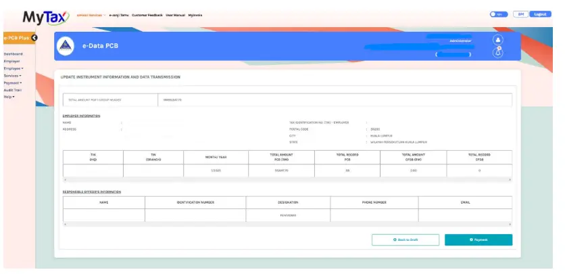Click the LHDN emblem beside e-Data PCB

[66, 46]
